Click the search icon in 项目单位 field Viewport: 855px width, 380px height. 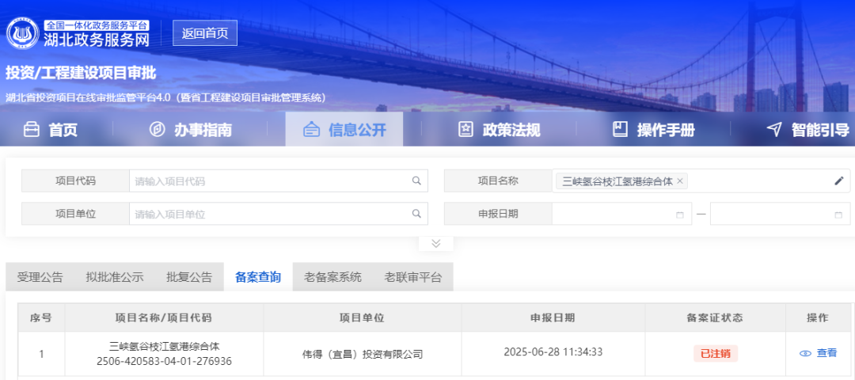click(x=416, y=214)
